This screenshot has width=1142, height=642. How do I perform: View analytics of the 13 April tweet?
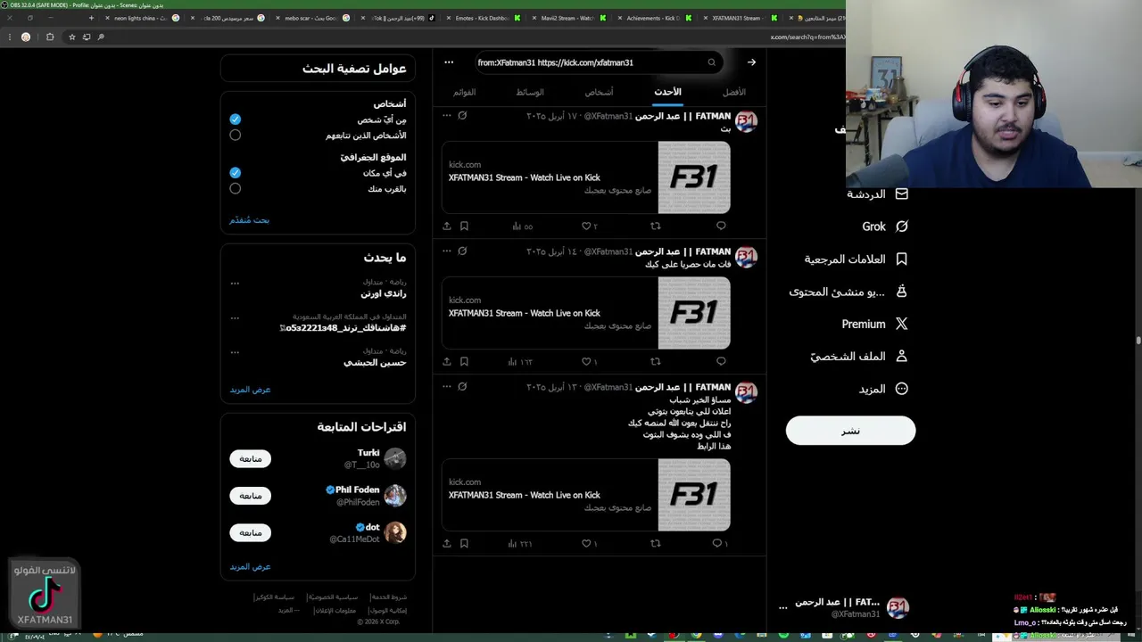point(520,543)
